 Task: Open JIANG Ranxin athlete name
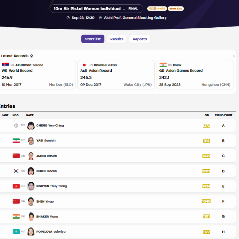coord(47,156)
